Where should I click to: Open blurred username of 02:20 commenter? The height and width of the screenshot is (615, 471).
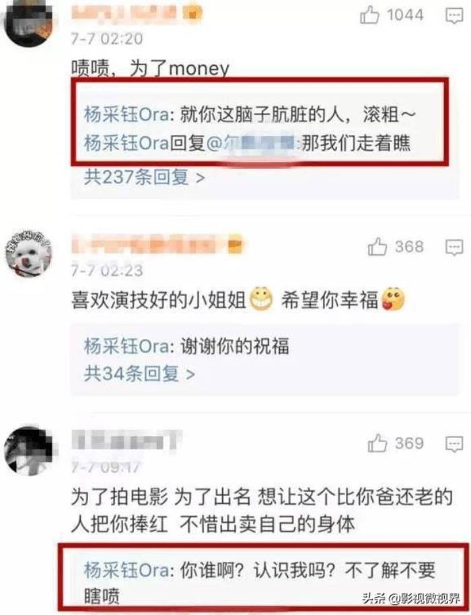click(136, 13)
